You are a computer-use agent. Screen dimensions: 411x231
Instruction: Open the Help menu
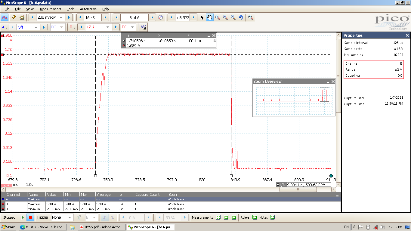coord(105,9)
